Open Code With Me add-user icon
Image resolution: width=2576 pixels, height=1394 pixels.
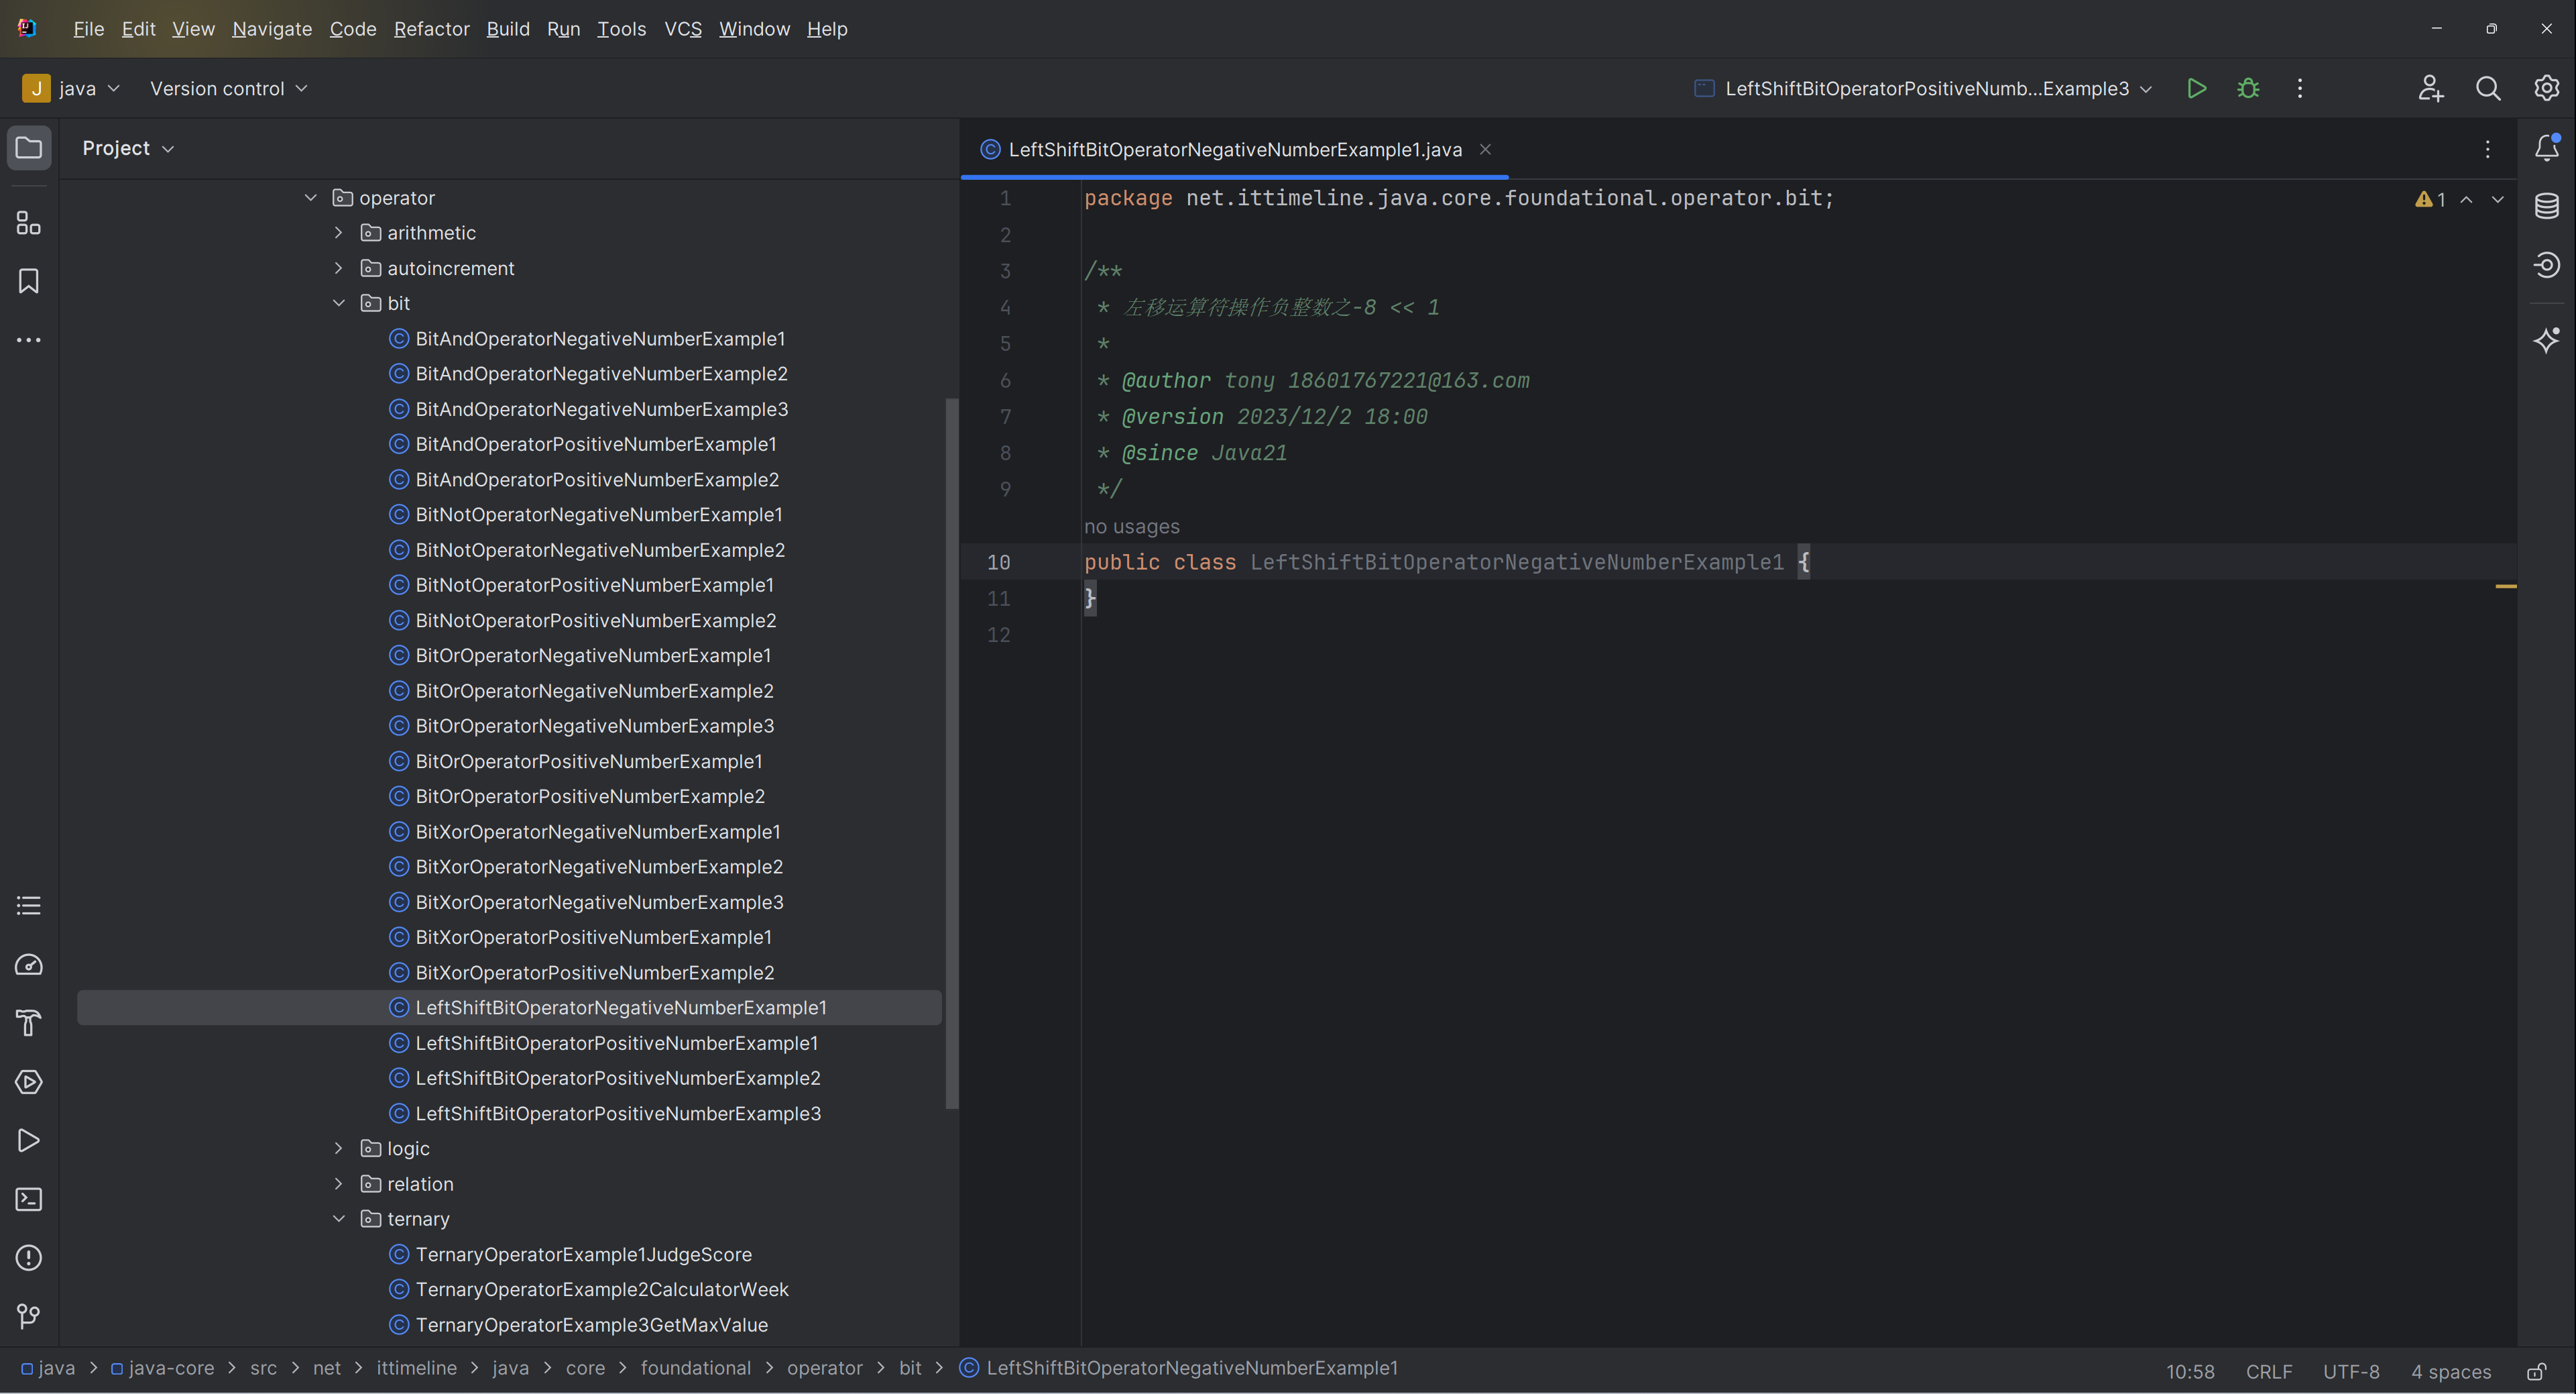[x=2431, y=88]
